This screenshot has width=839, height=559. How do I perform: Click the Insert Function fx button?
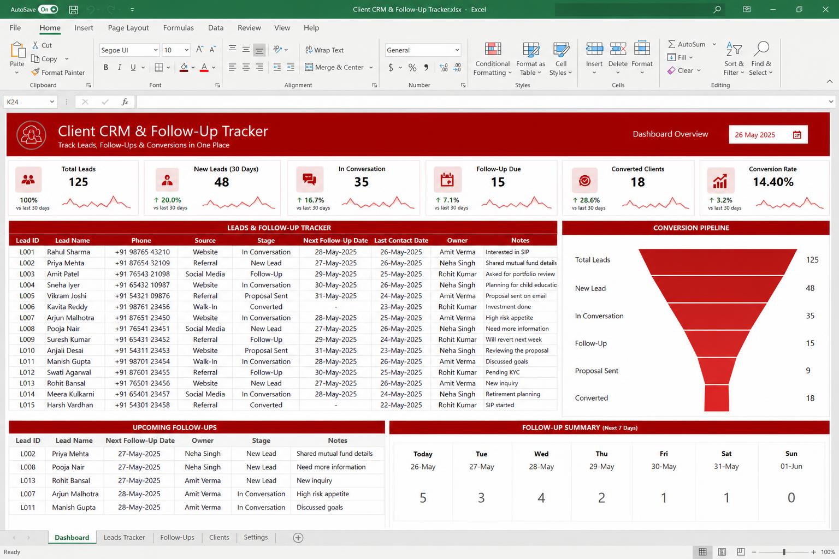coord(125,102)
